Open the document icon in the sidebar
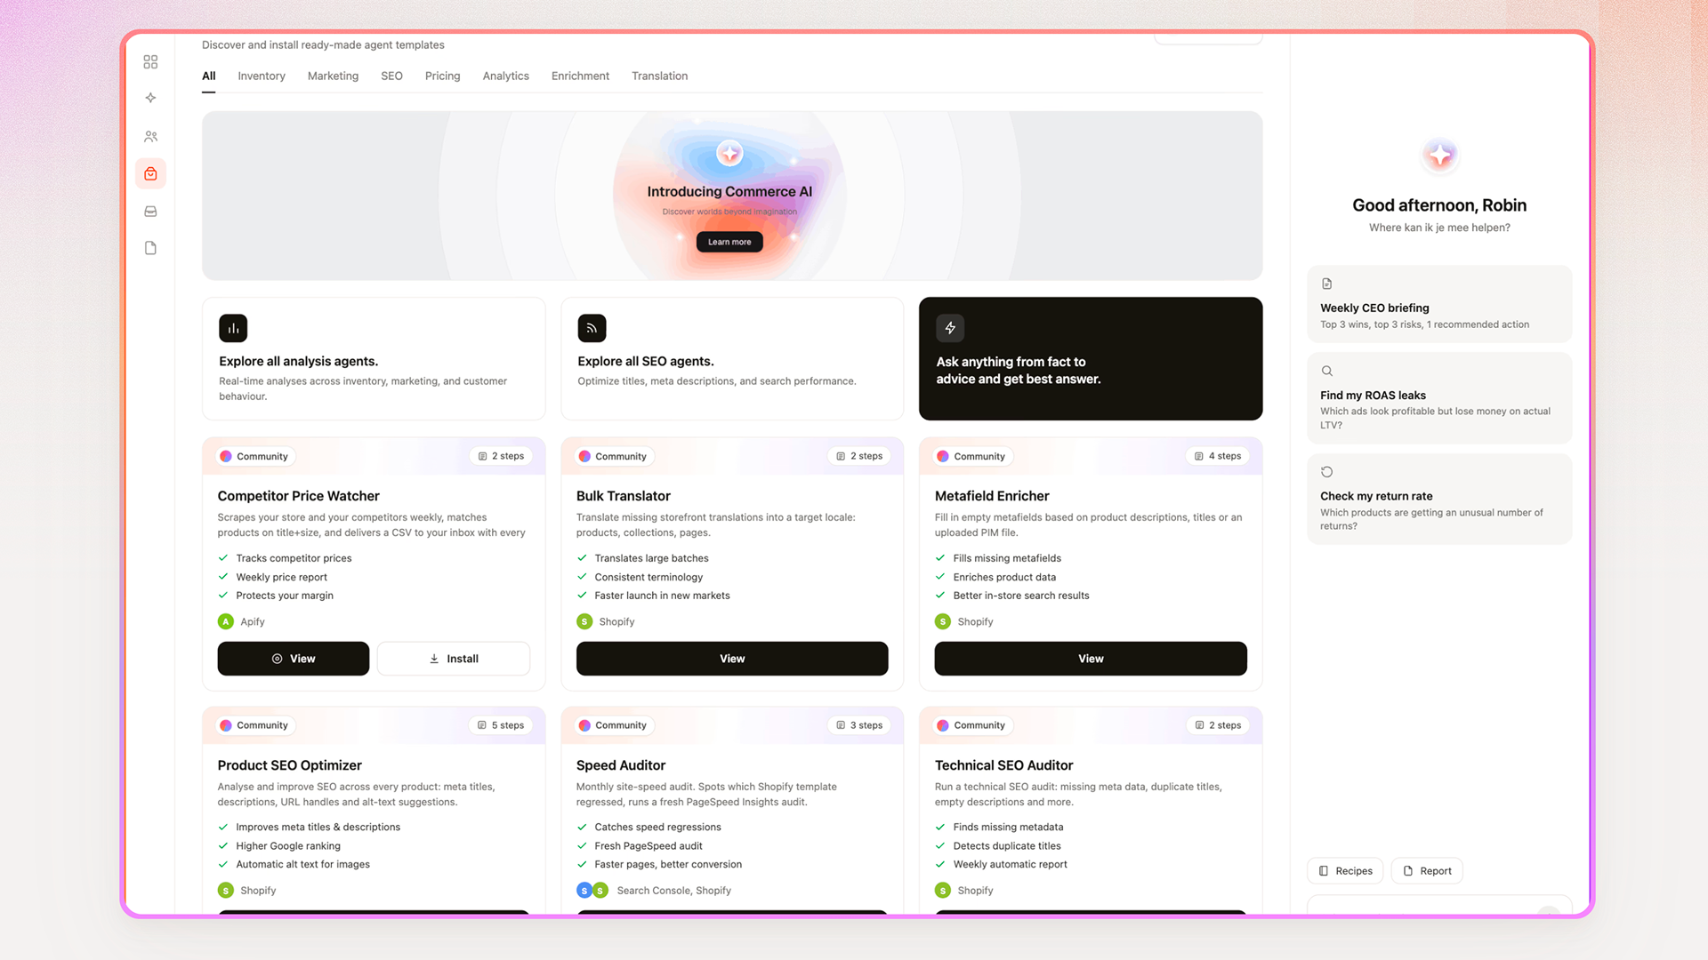This screenshot has height=960, width=1708. (150, 248)
